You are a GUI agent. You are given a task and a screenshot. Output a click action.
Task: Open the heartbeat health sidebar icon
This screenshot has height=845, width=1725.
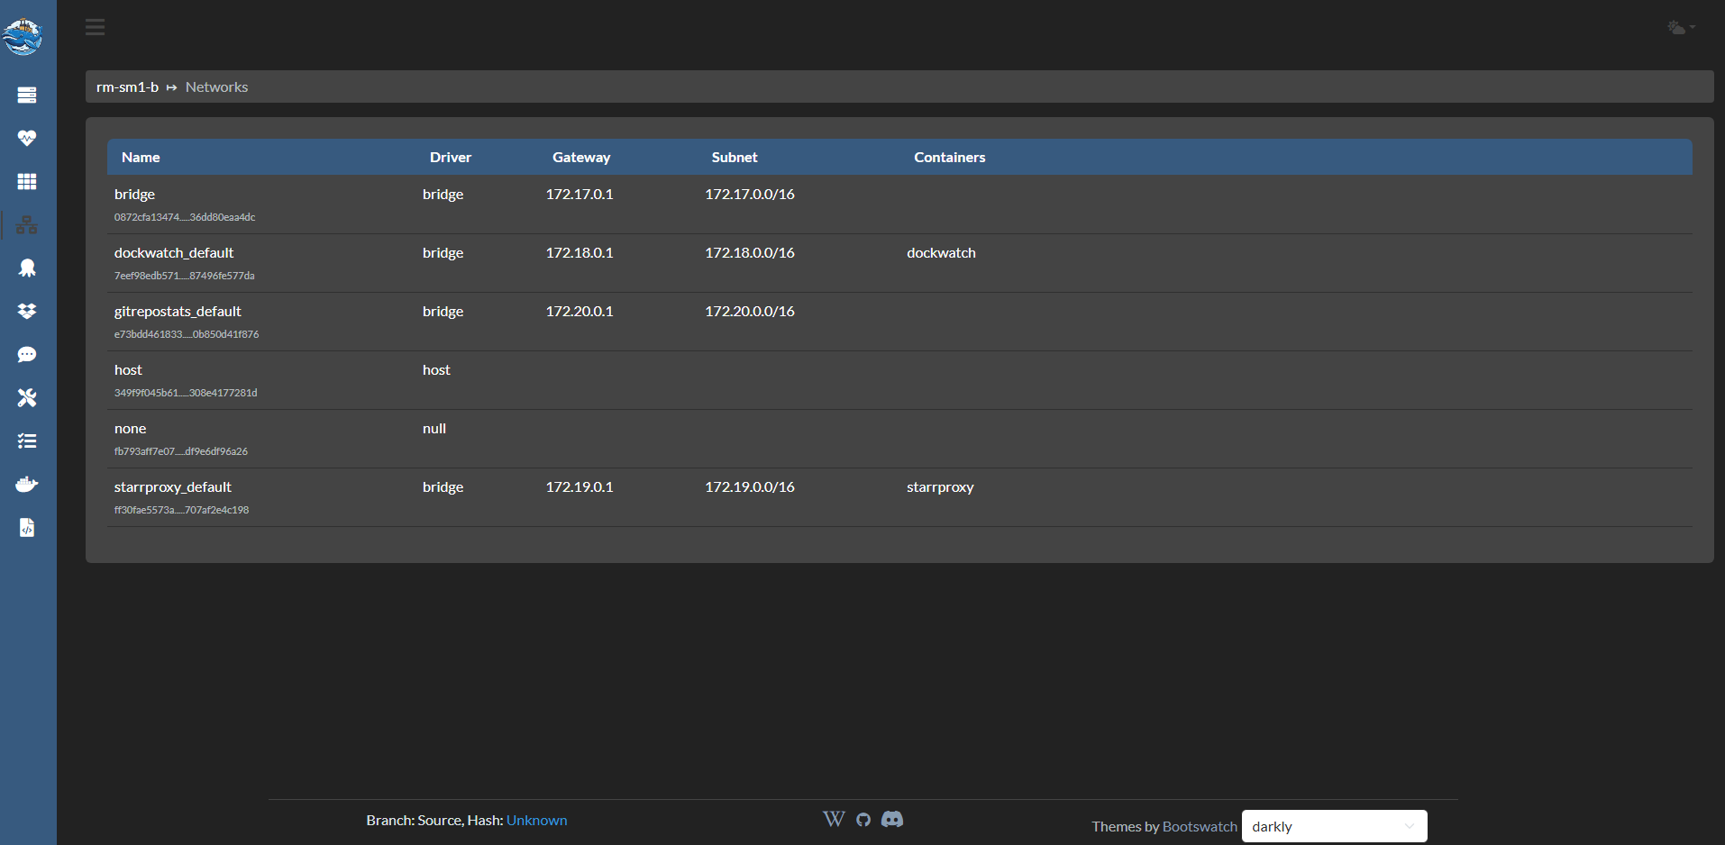coord(27,138)
